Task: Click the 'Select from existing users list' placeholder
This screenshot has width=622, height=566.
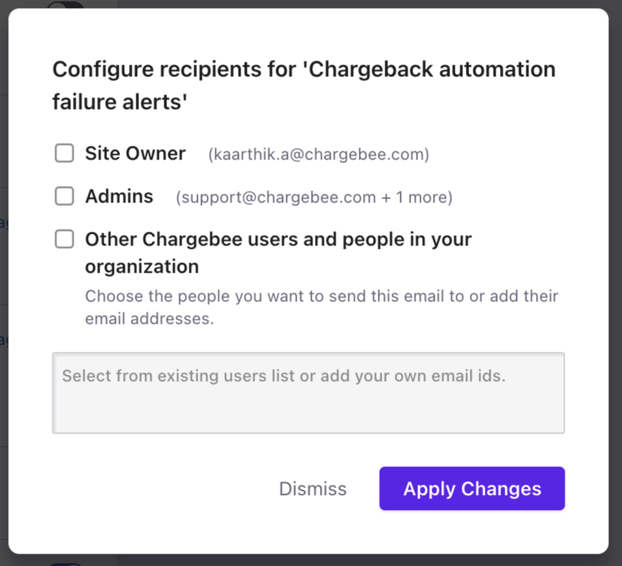Action: coord(284,376)
